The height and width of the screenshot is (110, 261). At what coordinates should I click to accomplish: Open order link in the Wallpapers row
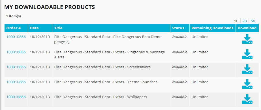coord(16,97)
